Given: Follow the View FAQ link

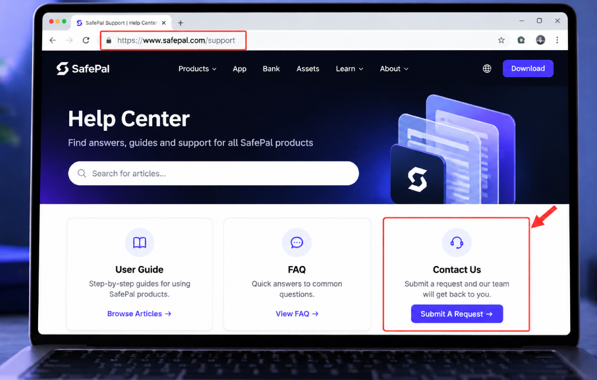Looking at the screenshot, I should [297, 314].
